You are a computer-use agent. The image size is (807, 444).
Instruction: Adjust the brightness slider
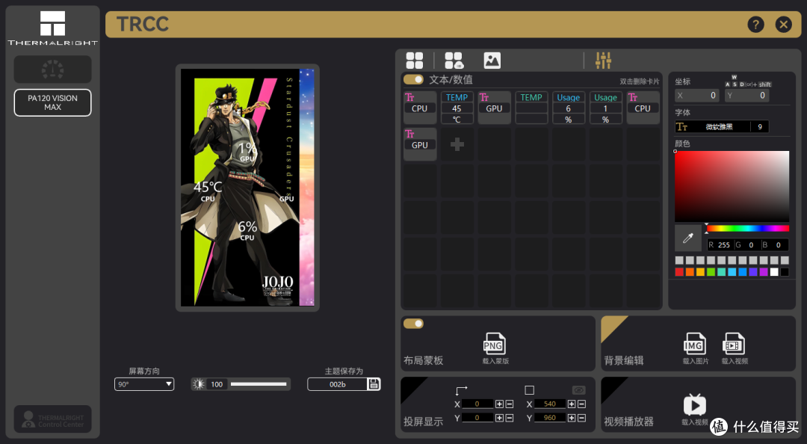coord(259,384)
